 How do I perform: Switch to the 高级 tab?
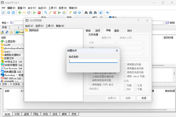pos(116,30)
